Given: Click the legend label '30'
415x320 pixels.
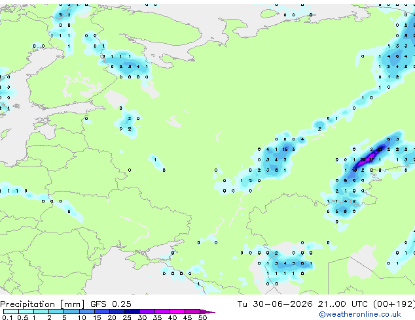Looking at the screenshot, I should click(x=142, y=317).
